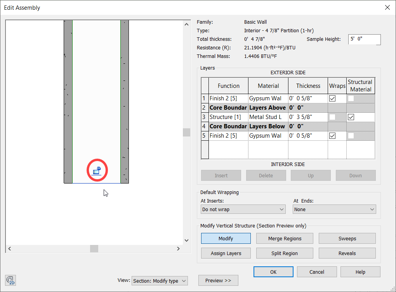Toggle Wraps checkbox for layer 5
The height and width of the screenshot is (292, 396).
pos(332,136)
